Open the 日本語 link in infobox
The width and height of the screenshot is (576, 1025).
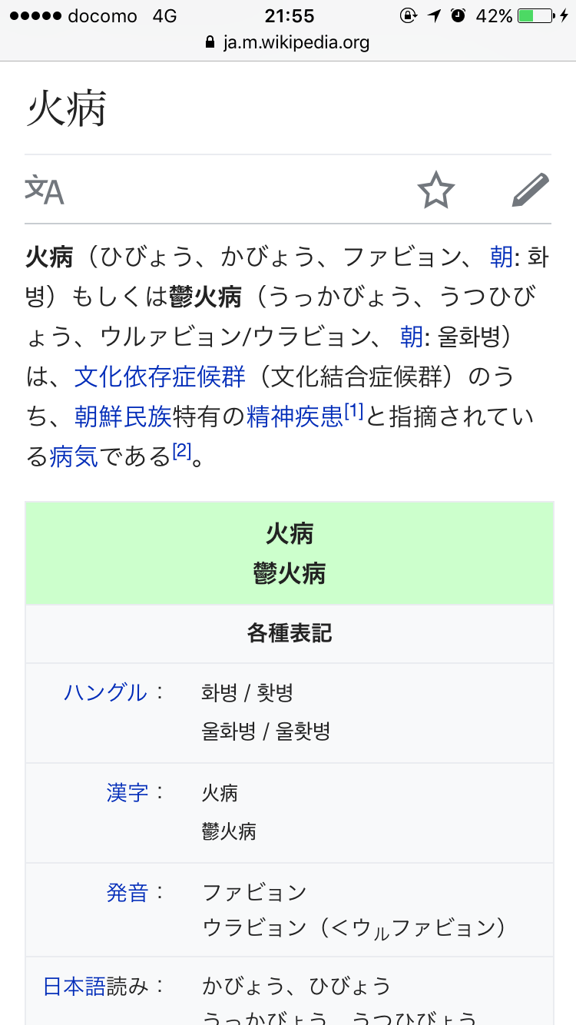pos(74,986)
